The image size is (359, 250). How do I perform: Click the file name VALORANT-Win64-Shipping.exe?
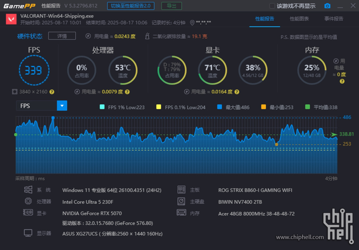pos(57,16)
